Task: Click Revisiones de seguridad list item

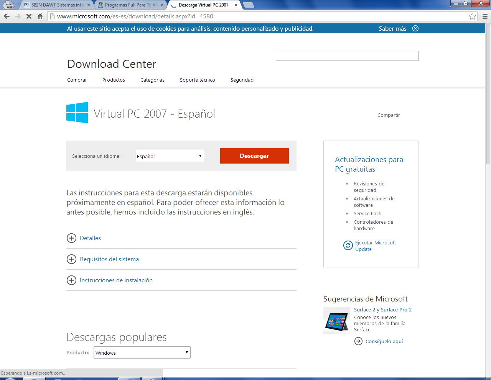Action: 369,187
